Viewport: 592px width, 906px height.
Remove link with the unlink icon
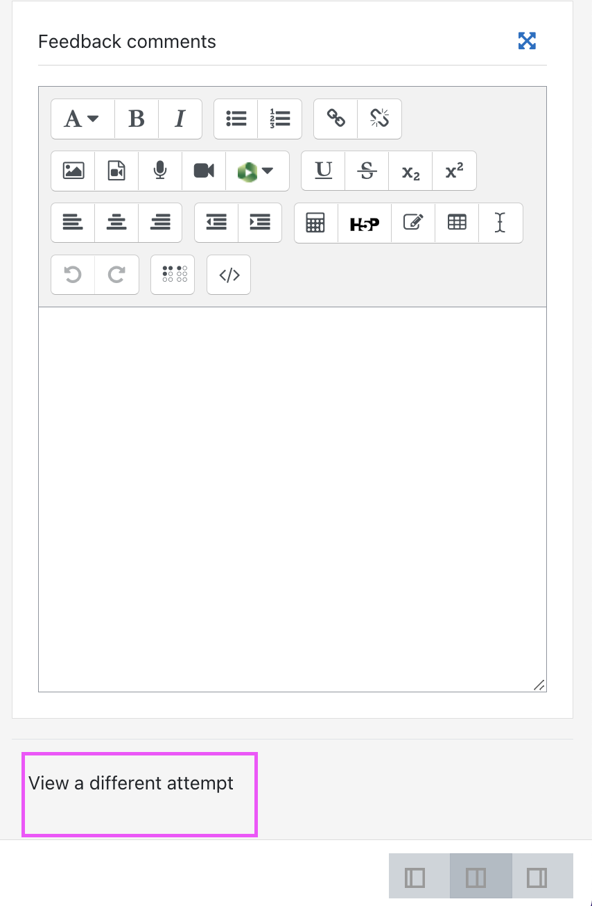tap(380, 119)
